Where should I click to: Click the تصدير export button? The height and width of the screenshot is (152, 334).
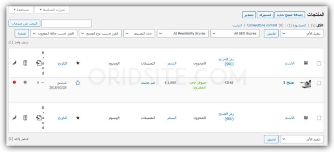point(249,15)
